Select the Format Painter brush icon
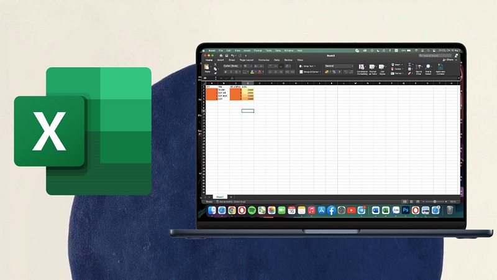This screenshot has height=280, width=497. point(215,73)
